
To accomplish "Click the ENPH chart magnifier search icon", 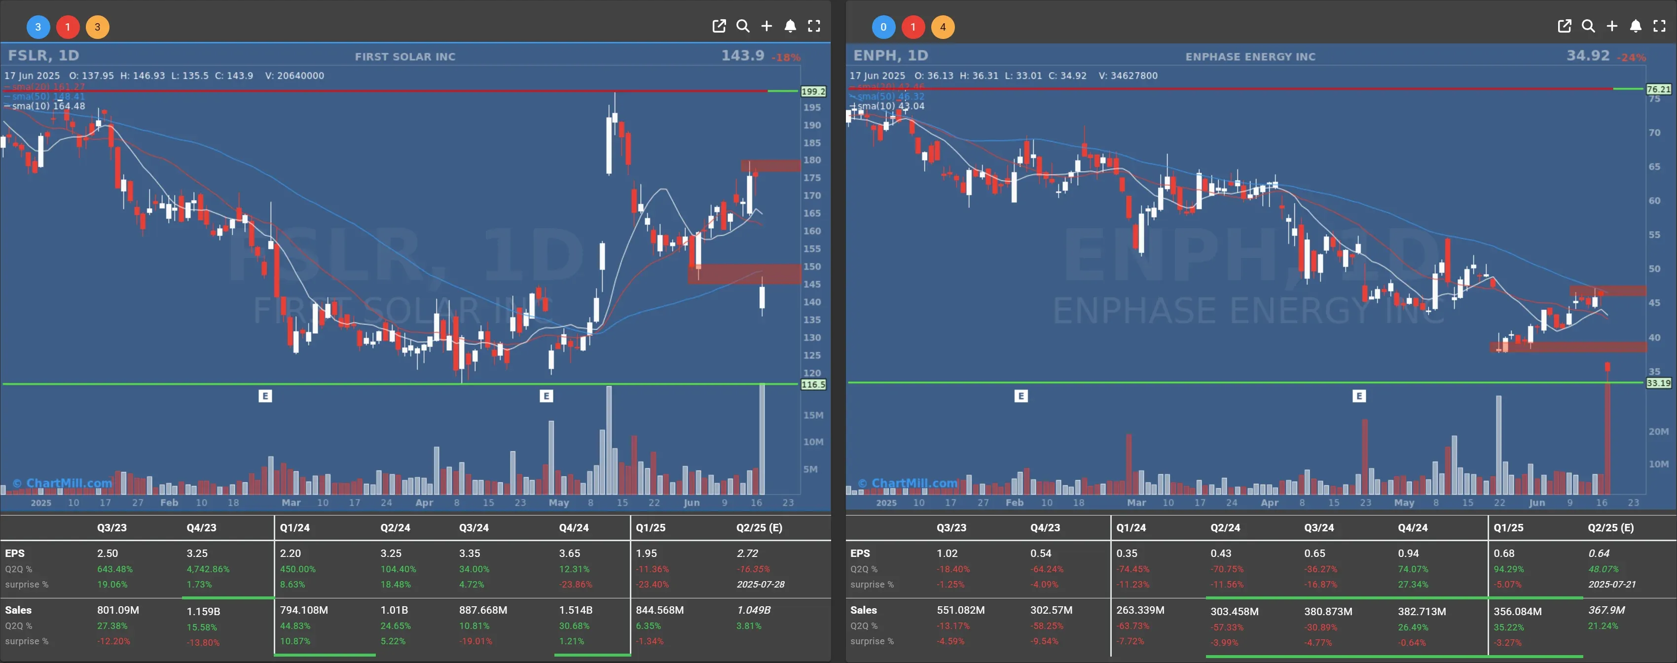I will [x=1588, y=26].
